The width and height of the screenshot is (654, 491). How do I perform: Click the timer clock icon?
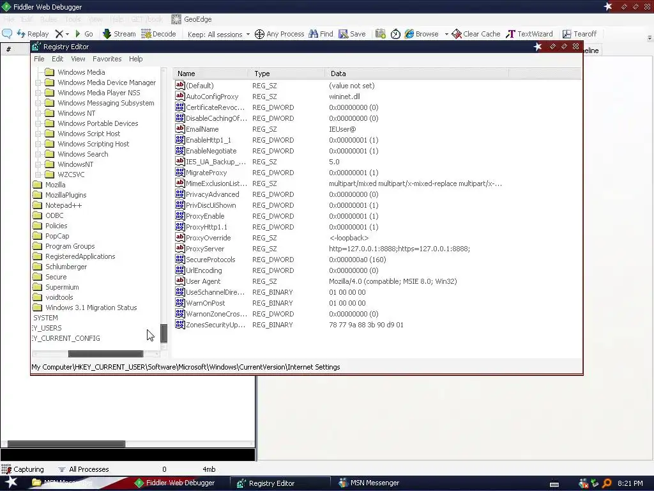click(395, 34)
